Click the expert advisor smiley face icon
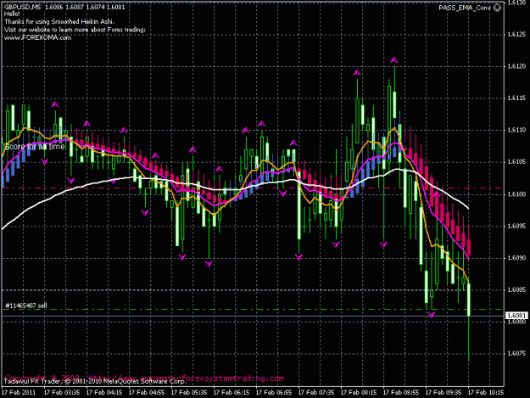This screenshot has height=398, width=530. [x=497, y=8]
